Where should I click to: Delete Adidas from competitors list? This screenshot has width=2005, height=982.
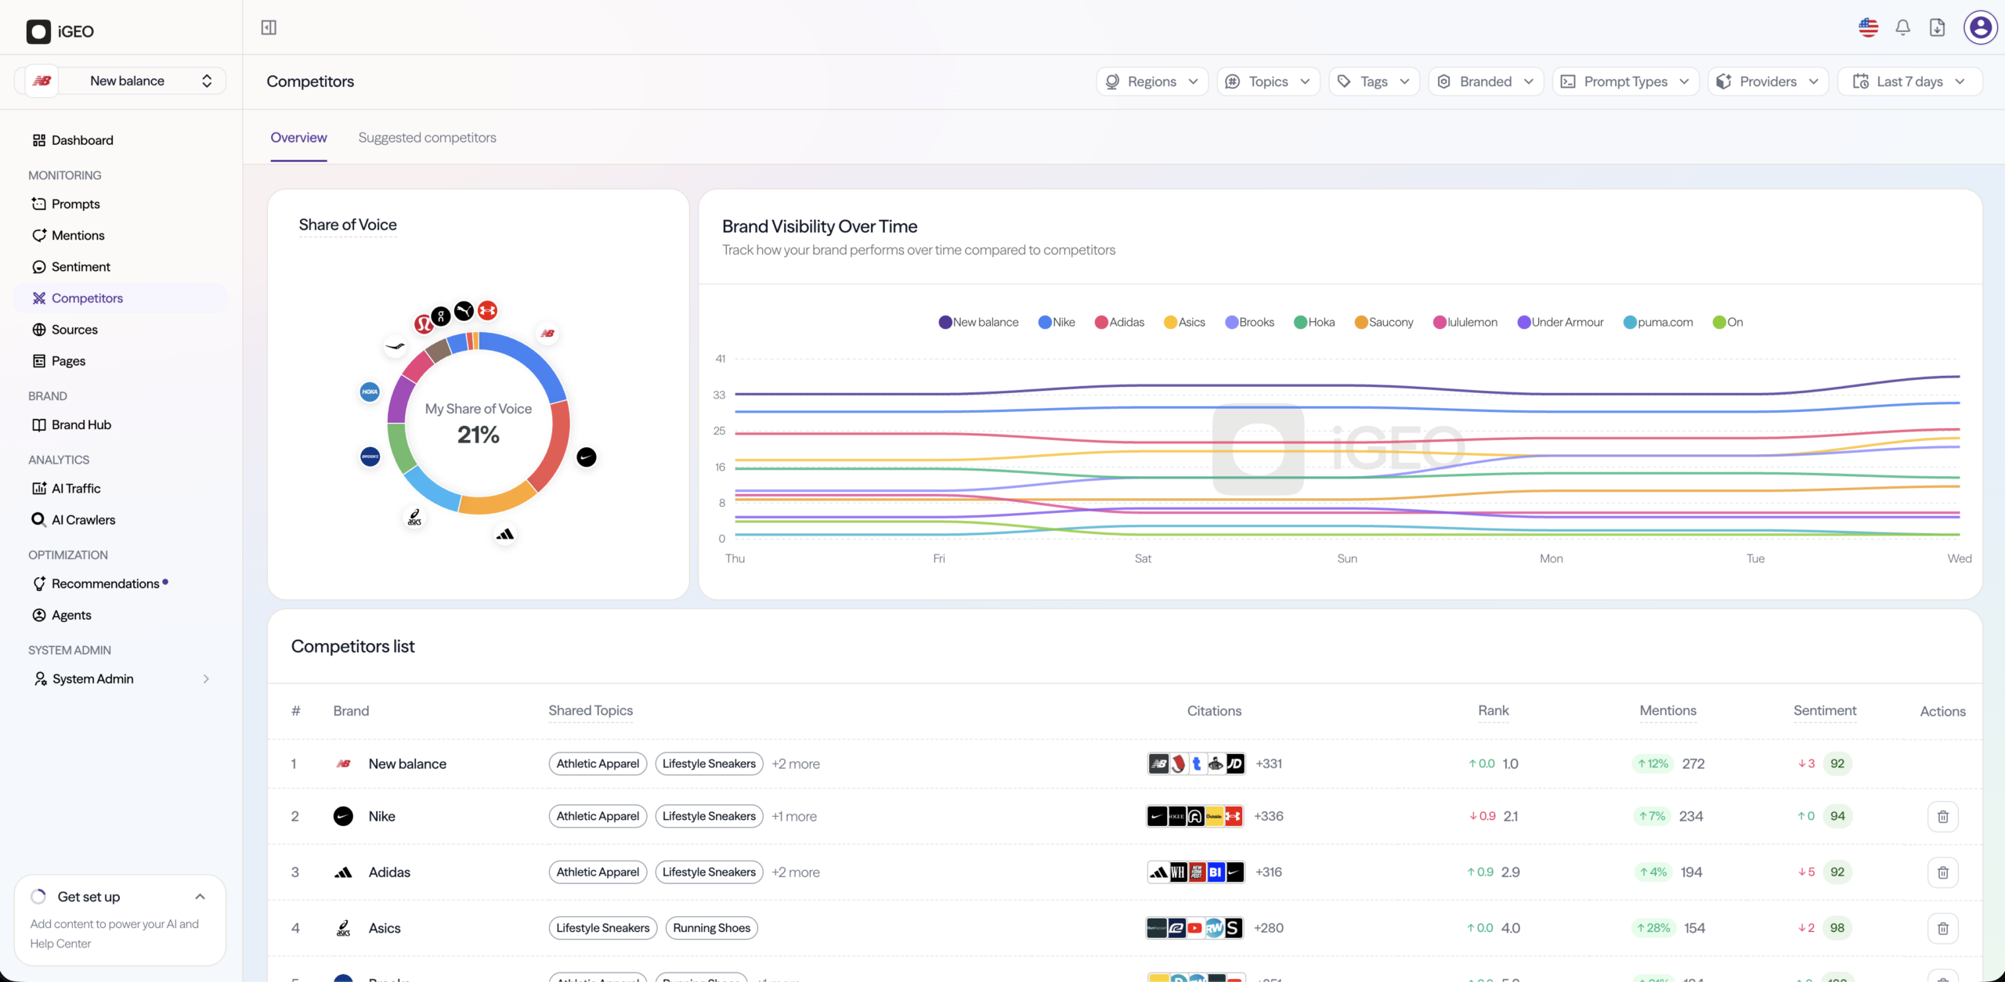[1942, 872]
